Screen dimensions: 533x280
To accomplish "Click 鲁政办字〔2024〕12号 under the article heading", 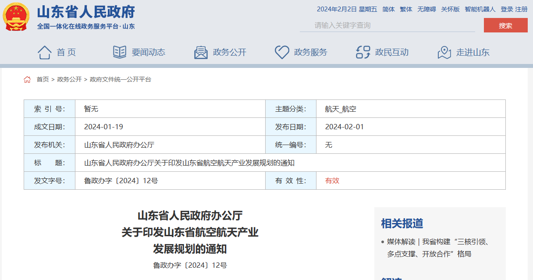I will tap(190, 265).
